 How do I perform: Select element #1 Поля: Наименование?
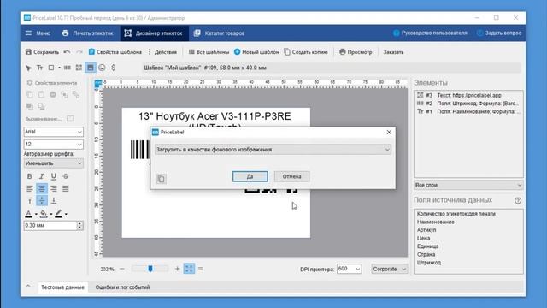click(468, 111)
